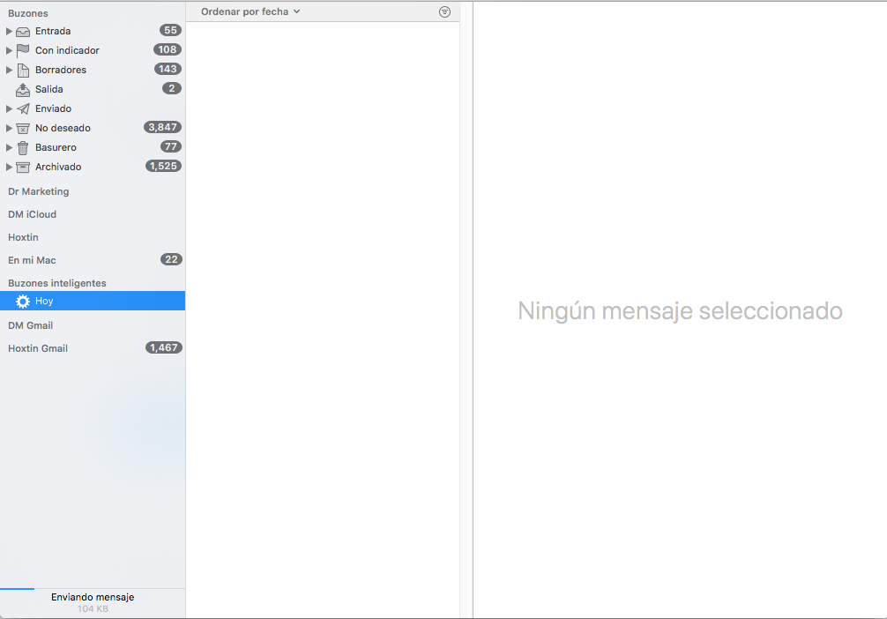The image size is (887, 619).
Task: Click the Buzones section header
Action: pyautogui.click(x=27, y=13)
